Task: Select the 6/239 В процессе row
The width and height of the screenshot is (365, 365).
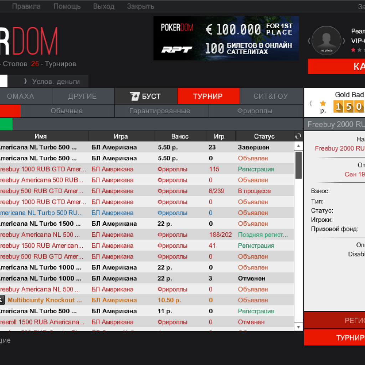Action: click(147, 191)
